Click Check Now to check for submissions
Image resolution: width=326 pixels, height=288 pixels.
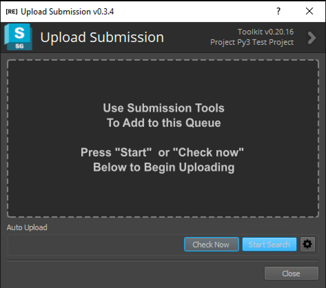point(212,244)
